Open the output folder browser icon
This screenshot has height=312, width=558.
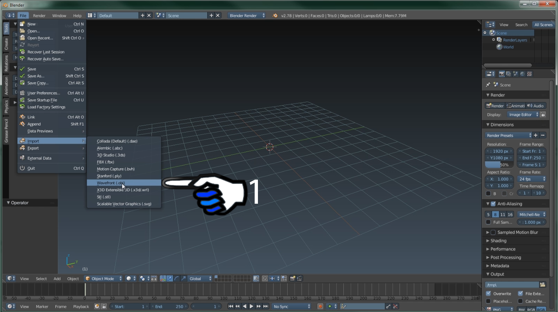pos(542,285)
